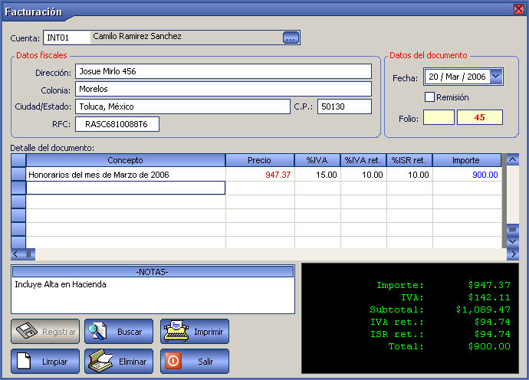The image size is (529, 380).
Task: Click the Imprimir button label
Action: 209,332
